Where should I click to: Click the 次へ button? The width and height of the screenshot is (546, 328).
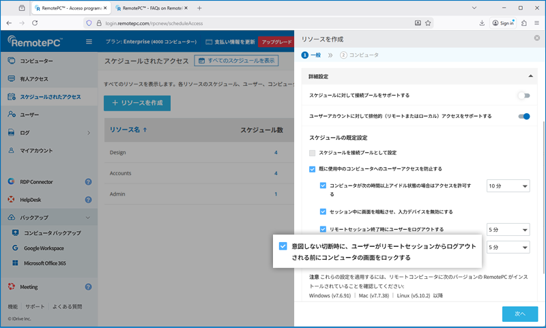click(x=520, y=314)
